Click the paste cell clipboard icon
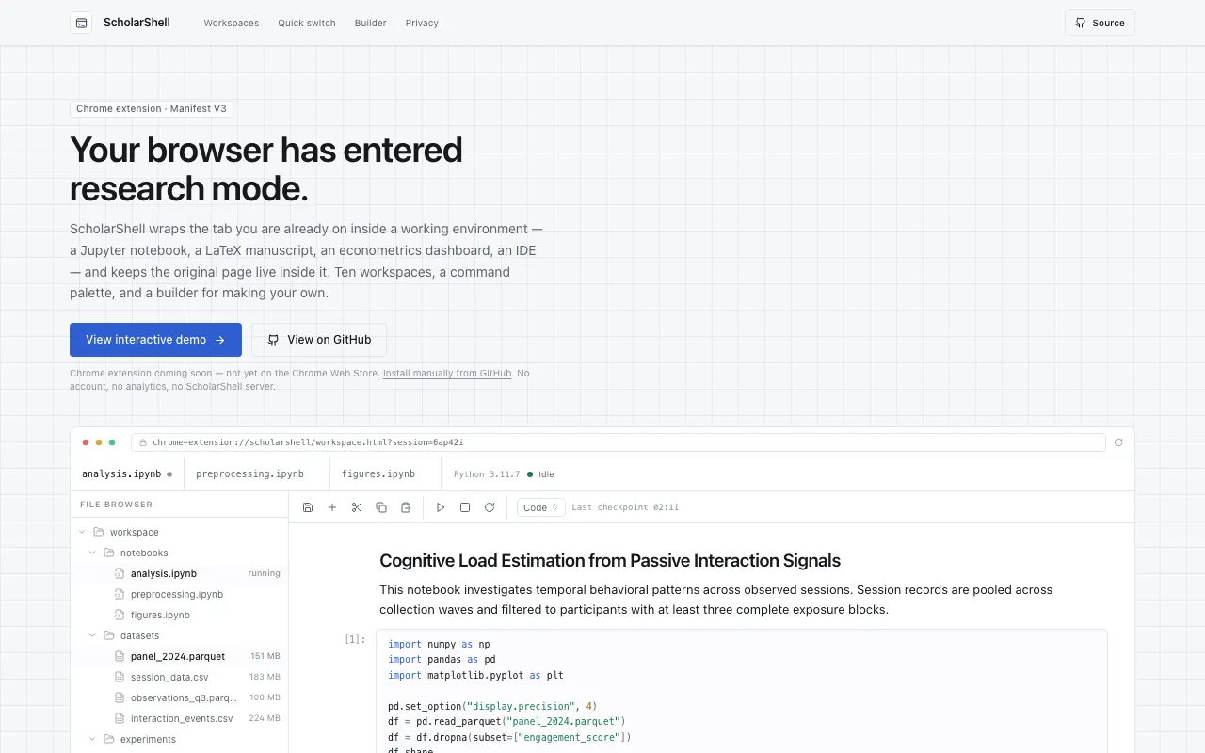The height and width of the screenshot is (753, 1205). click(x=406, y=507)
